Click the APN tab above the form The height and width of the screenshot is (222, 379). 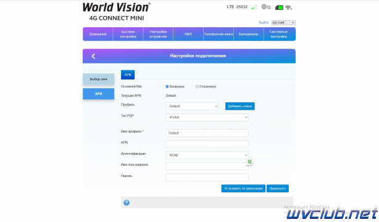point(128,75)
